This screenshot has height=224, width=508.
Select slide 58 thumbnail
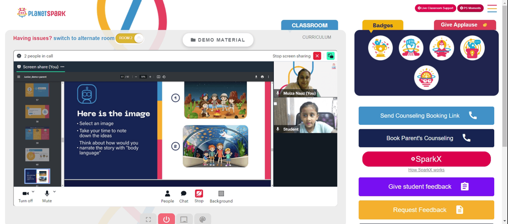click(x=37, y=112)
